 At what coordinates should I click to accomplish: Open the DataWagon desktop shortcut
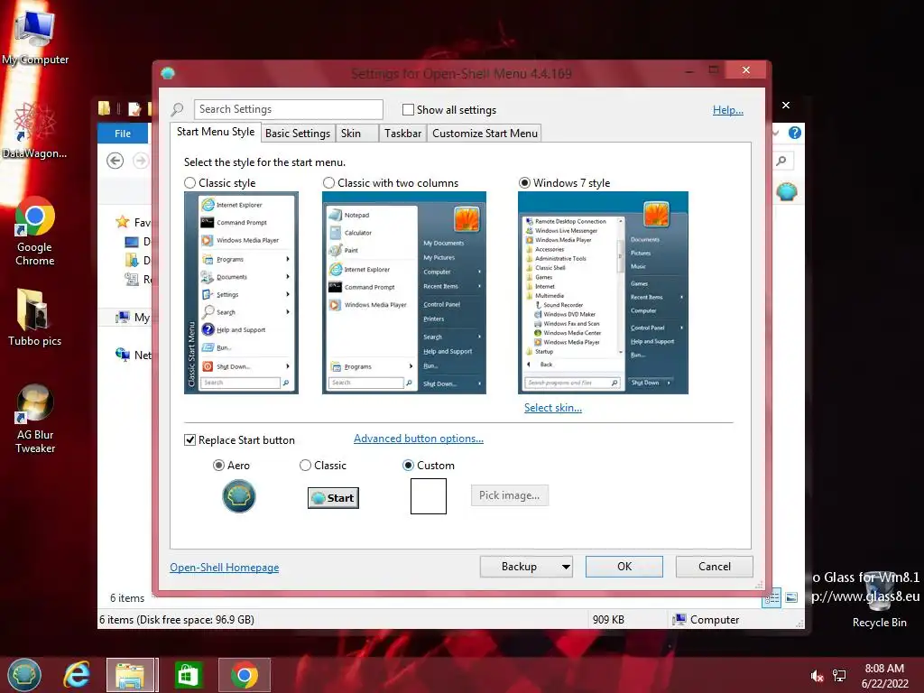coord(35,130)
